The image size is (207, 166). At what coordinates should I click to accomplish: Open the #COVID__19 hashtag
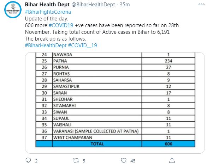[x=83, y=45]
